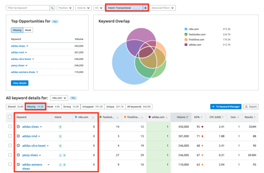Sort table by the Com. column icon
This screenshot has height=173, width=264.
pos(238,117)
